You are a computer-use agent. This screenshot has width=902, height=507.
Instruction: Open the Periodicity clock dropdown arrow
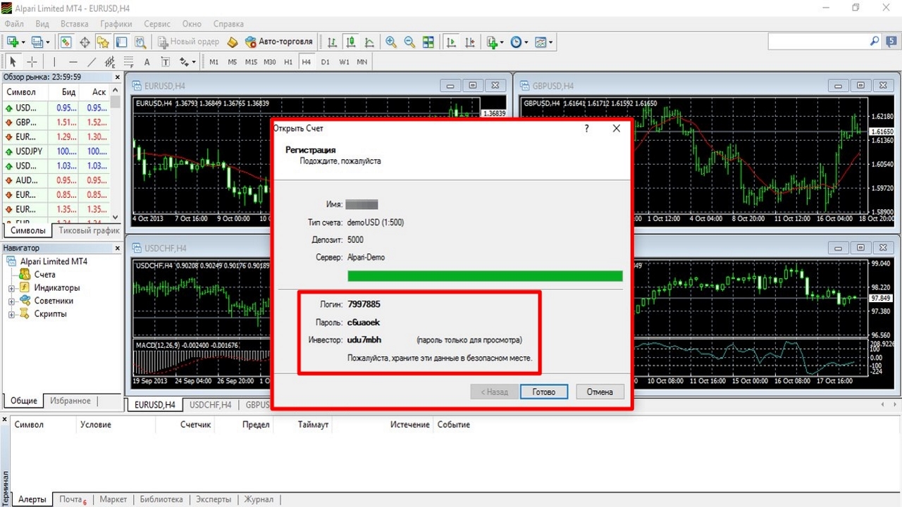click(x=526, y=42)
